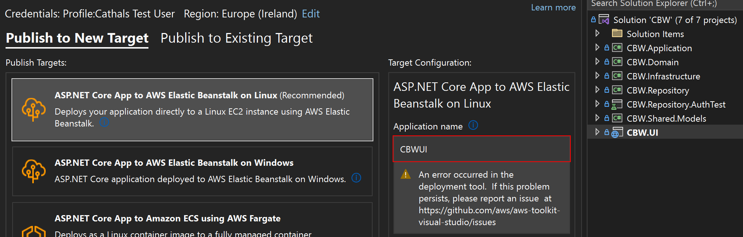
Task: Toggle the lock icon on CBW.Infrastructure
Action: pyautogui.click(x=607, y=76)
